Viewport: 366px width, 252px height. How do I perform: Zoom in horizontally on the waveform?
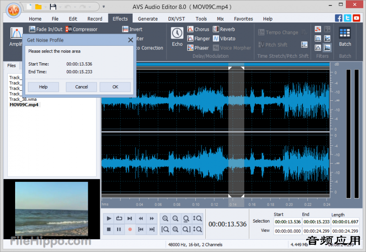click(x=165, y=219)
